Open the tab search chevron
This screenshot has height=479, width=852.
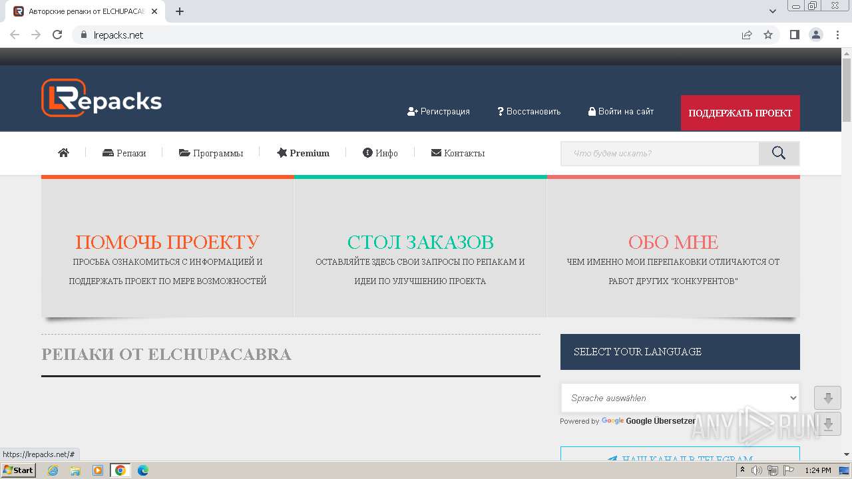point(773,11)
